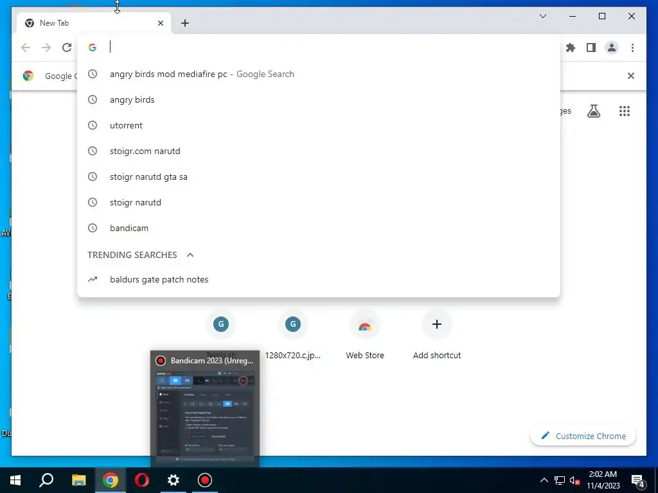The width and height of the screenshot is (658, 493).
Task: Collapse the Trending Searches section
Action: (x=190, y=255)
